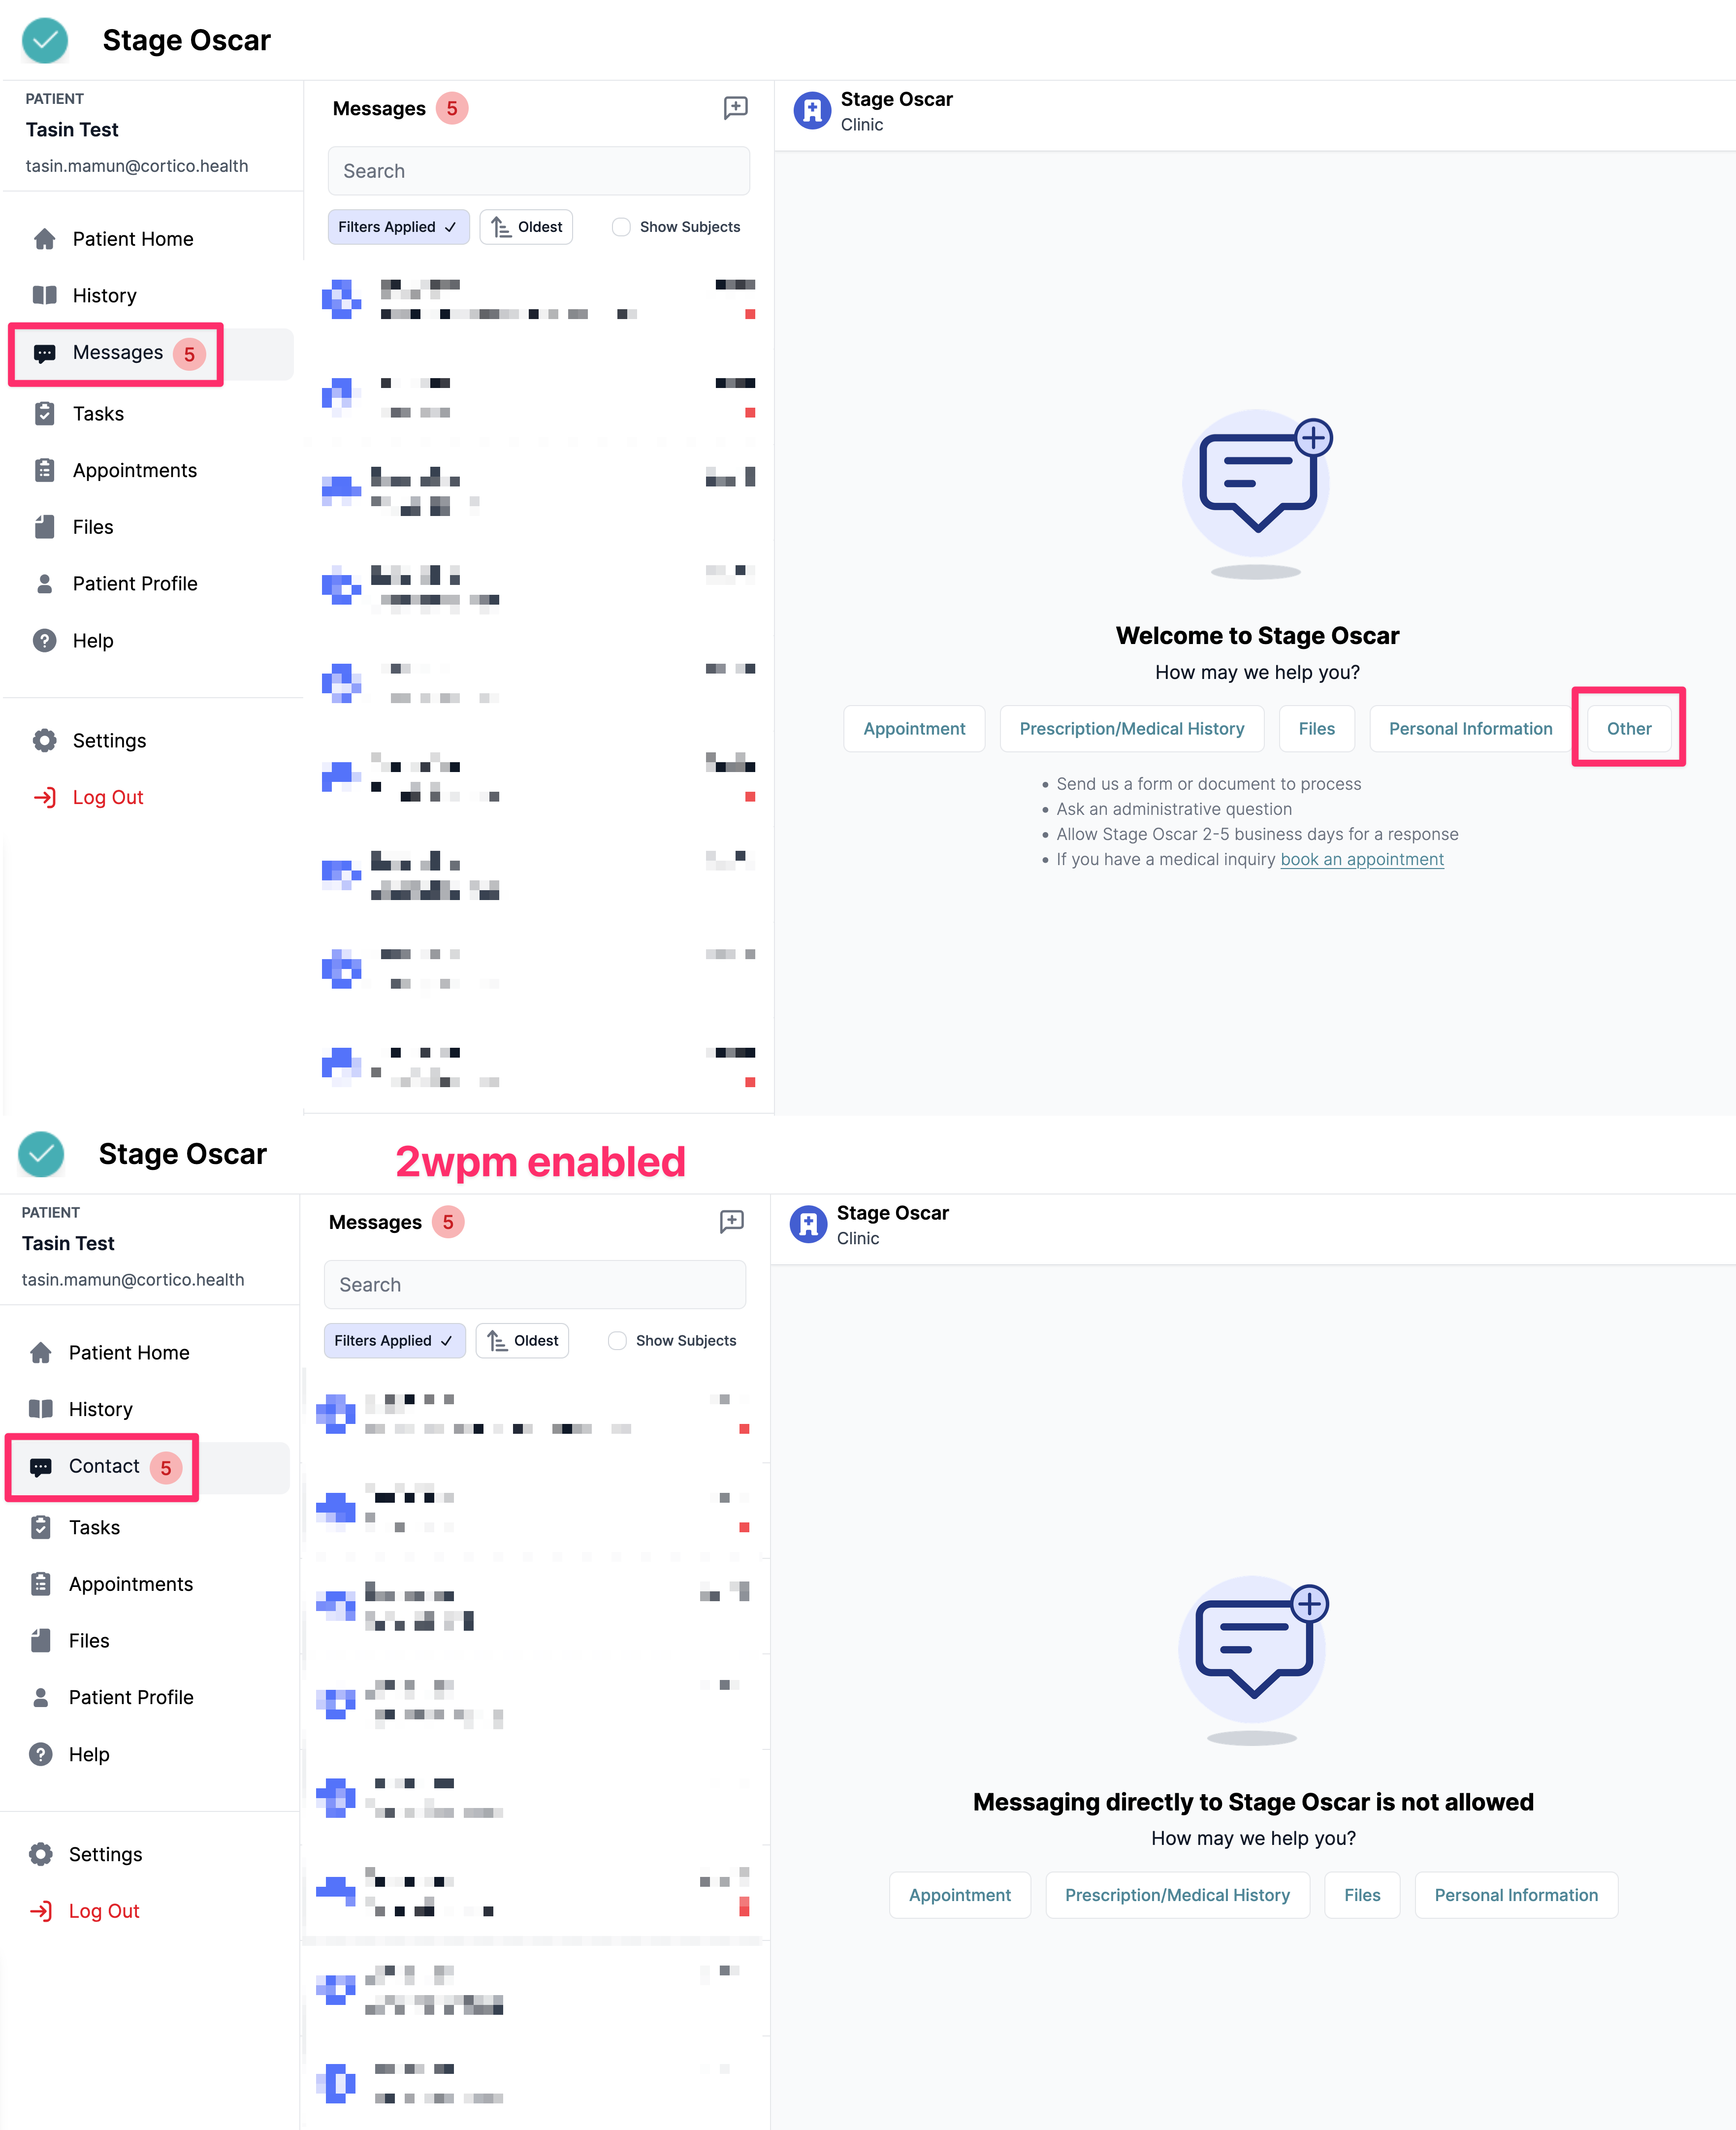
Task: Click Search field in the 2wpm enabled message list
Action: [535, 1284]
